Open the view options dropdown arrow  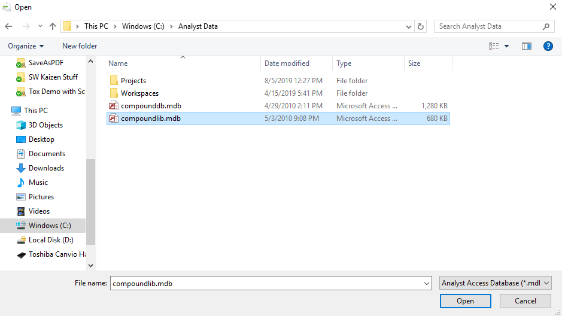point(507,46)
